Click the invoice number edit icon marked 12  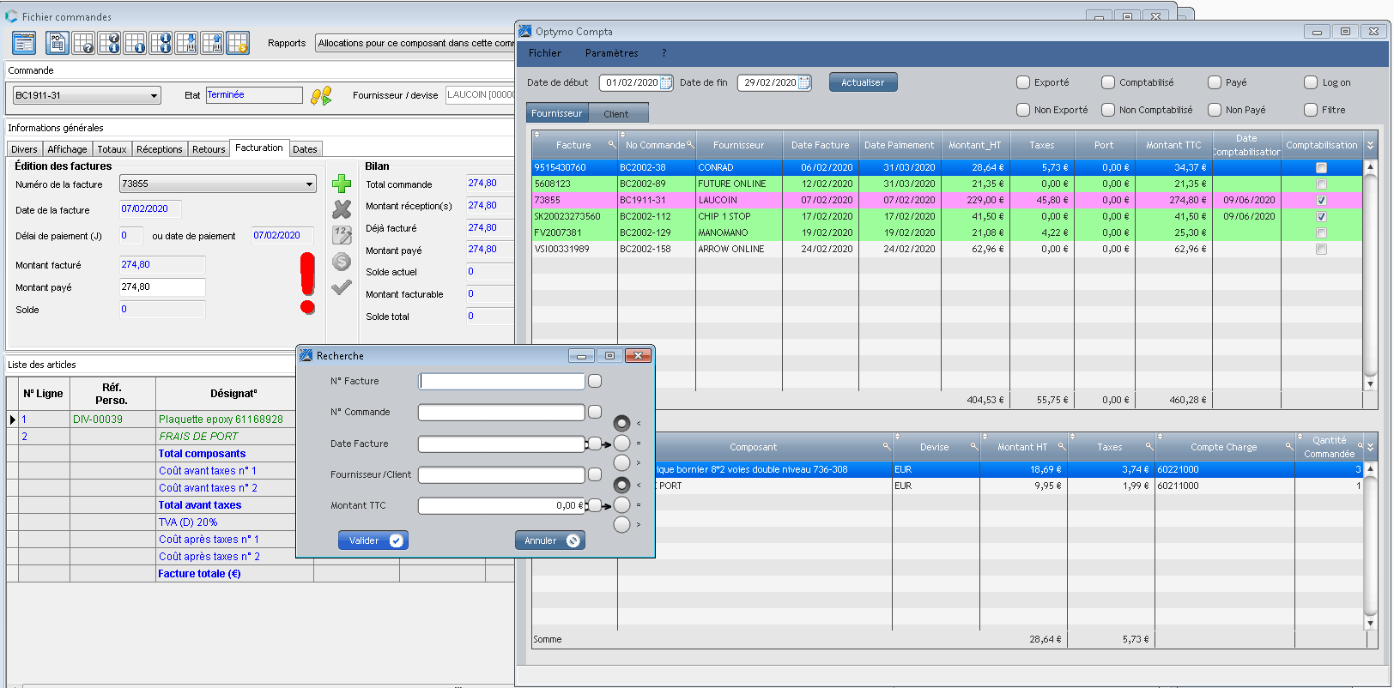[342, 235]
